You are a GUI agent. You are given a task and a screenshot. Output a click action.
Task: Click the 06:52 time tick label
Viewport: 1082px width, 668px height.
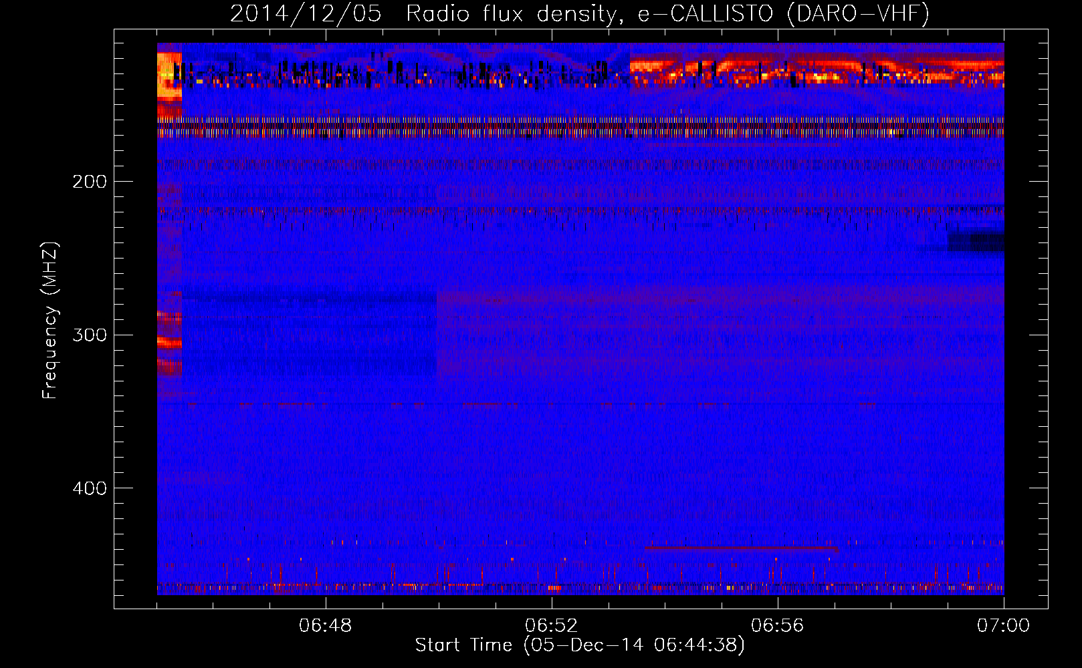pos(551,626)
